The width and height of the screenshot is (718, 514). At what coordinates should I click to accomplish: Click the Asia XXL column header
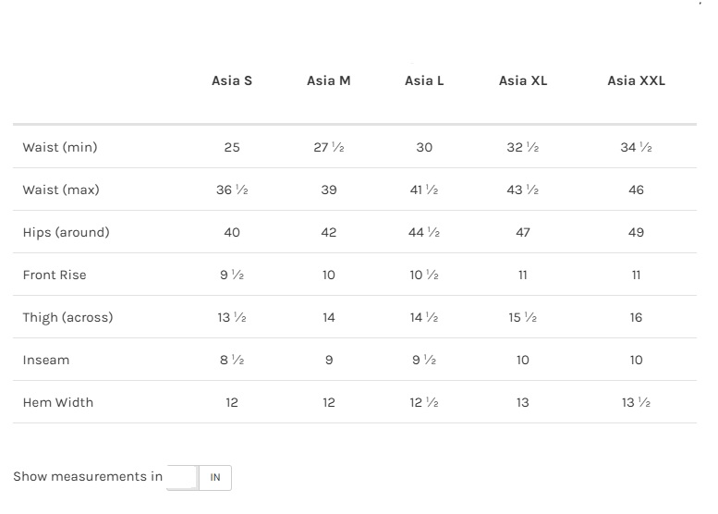636,80
